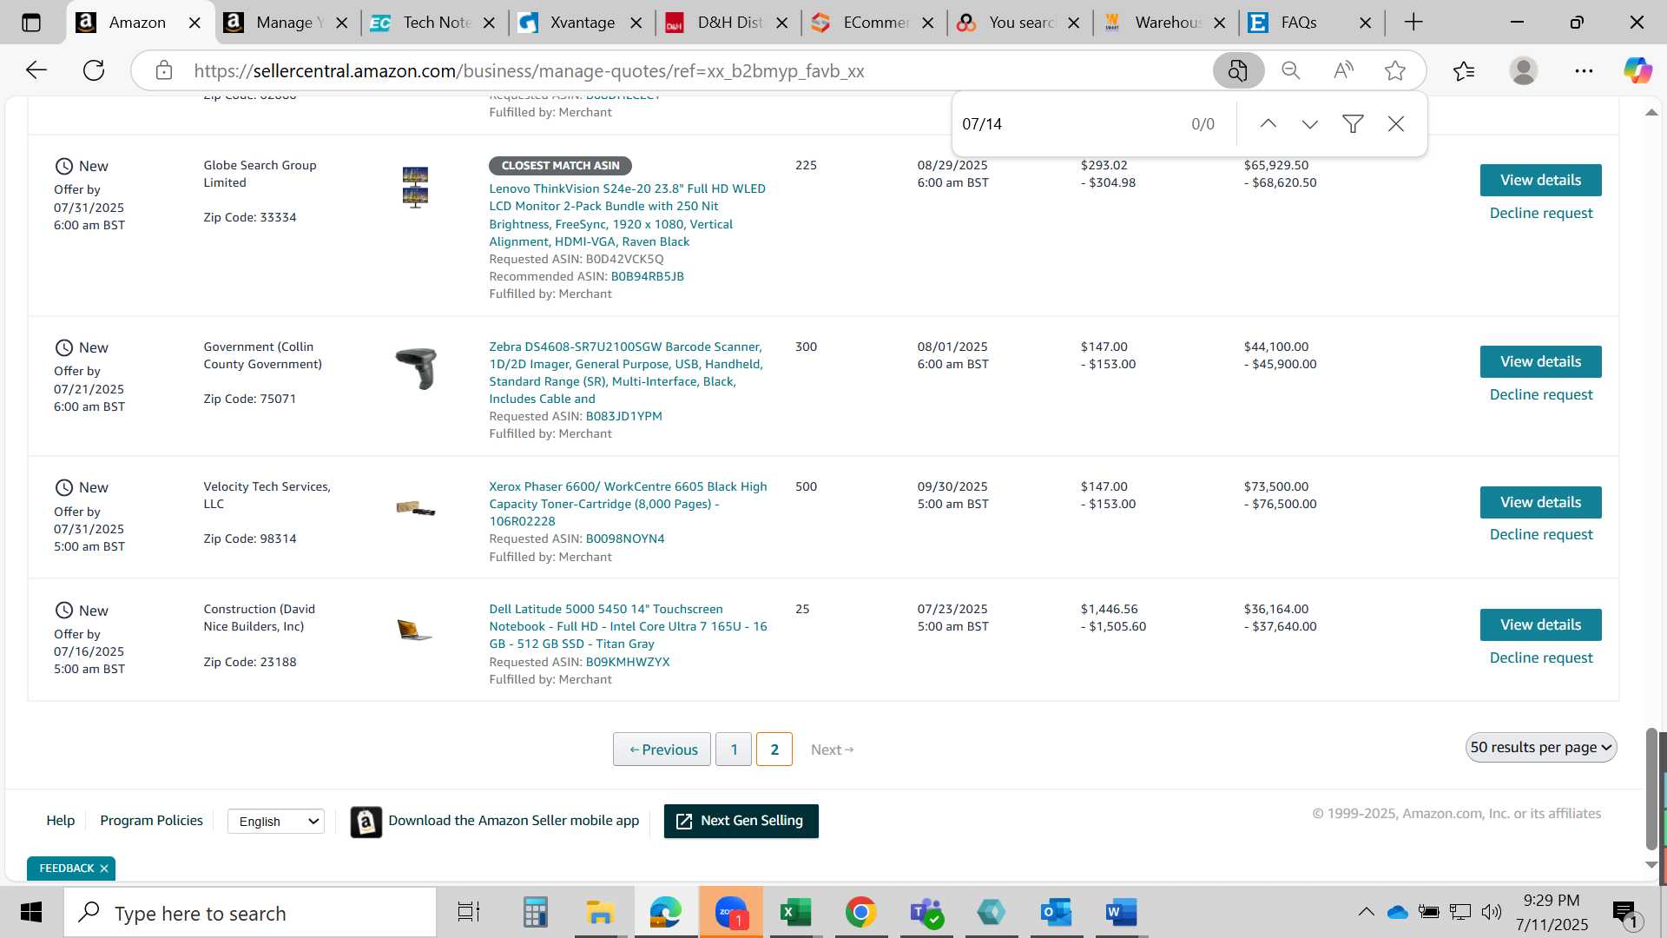Screen dimensions: 1667x938
Task: Launch Calculator from taskbar
Action: point(536,912)
